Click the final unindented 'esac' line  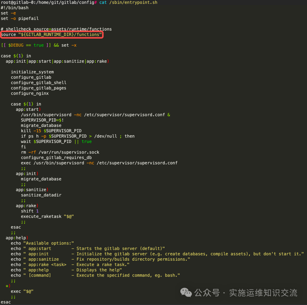6,302
